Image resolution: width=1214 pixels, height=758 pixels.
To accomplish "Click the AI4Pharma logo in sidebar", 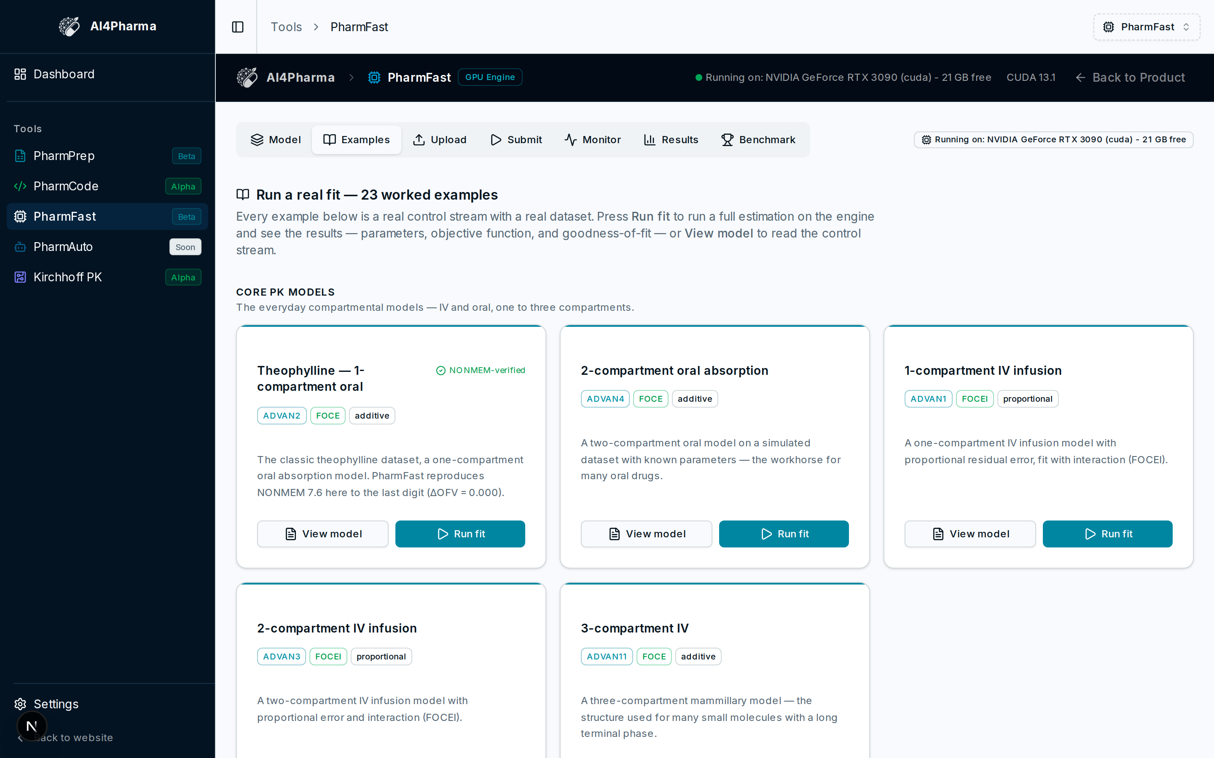I will pyautogui.click(x=69, y=27).
